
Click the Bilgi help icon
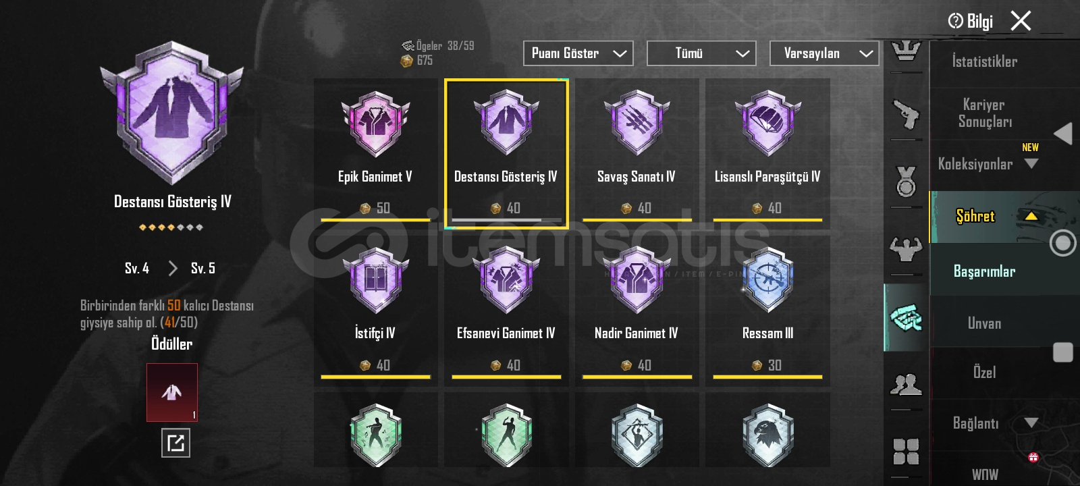955,21
